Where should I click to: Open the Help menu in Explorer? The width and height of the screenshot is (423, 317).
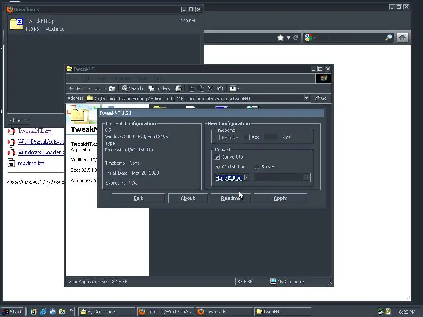point(158,78)
